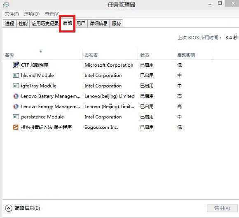
Task: Click 已启用 status in hkcmd Module row
Action: coord(147,75)
